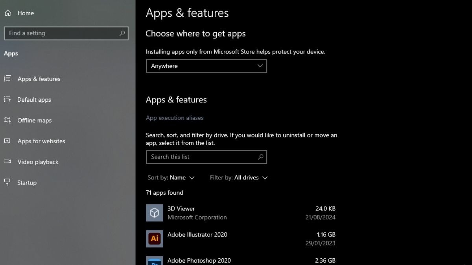Click the 24,0 KB size value
Viewport: 472px width, 265px height.
pos(325,208)
